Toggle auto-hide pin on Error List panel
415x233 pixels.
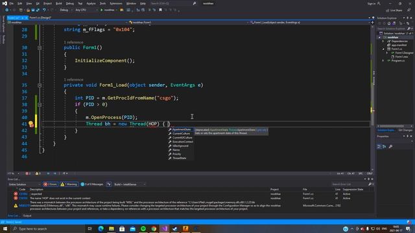(368, 179)
